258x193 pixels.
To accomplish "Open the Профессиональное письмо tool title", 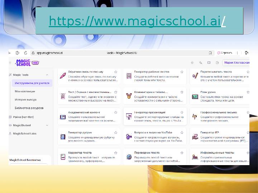I will pyautogui.click(x=219, y=112).
